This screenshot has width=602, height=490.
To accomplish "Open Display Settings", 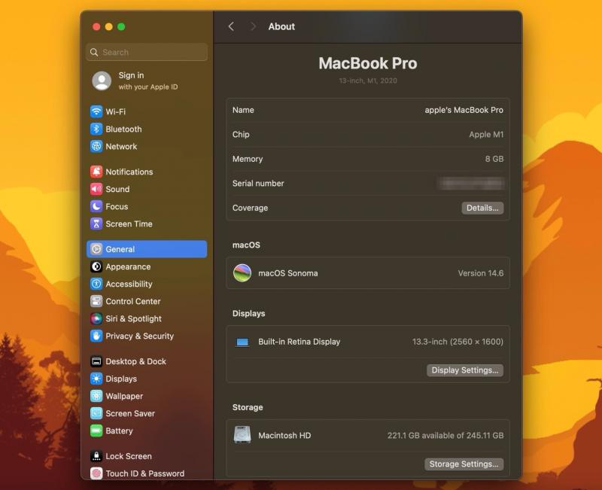I will 464,370.
